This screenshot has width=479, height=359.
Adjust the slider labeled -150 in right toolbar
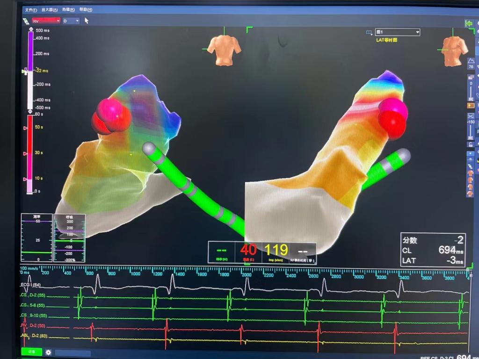471,131
